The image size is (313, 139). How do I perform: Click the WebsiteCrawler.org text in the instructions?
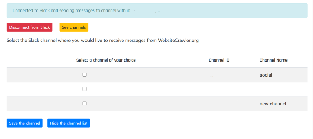click(x=178, y=41)
